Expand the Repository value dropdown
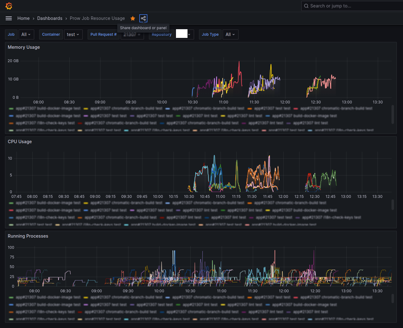 (185, 34)
